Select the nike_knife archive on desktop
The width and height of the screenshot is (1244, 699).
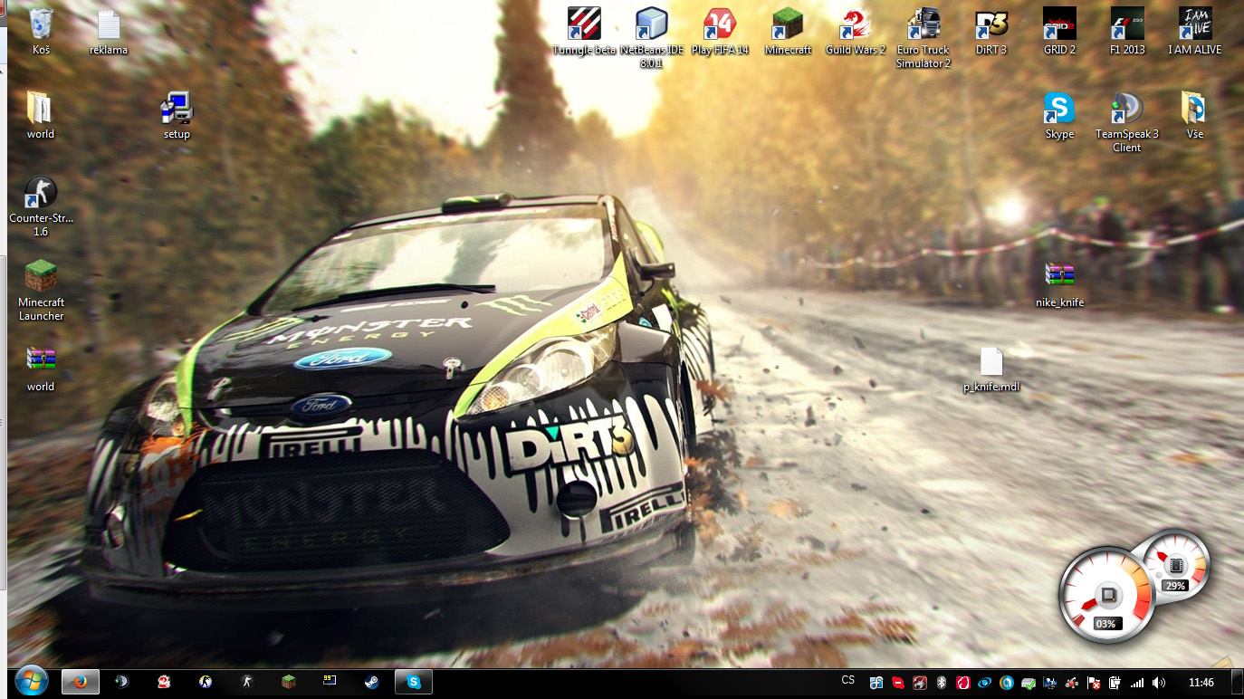pos(1059,277)
